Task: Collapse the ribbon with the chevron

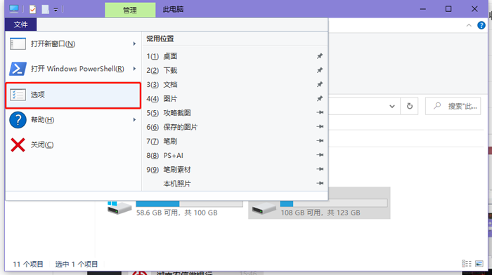Action: [x=469, y=25]
